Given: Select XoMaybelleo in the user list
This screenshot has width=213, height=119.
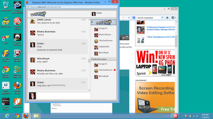Looking at the screenshot, I should (104, 47).
